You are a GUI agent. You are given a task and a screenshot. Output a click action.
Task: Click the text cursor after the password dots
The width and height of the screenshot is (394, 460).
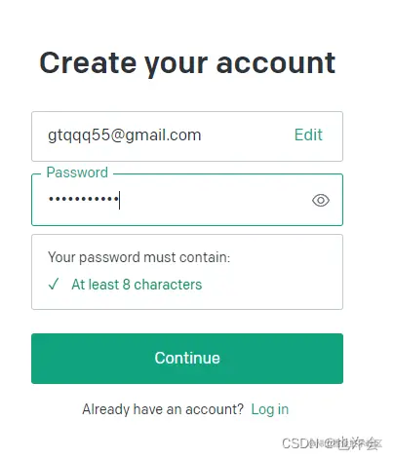click(x=120, y=200)
